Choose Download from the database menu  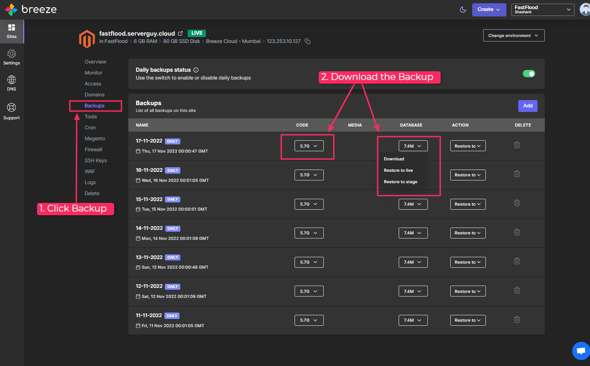394,159
